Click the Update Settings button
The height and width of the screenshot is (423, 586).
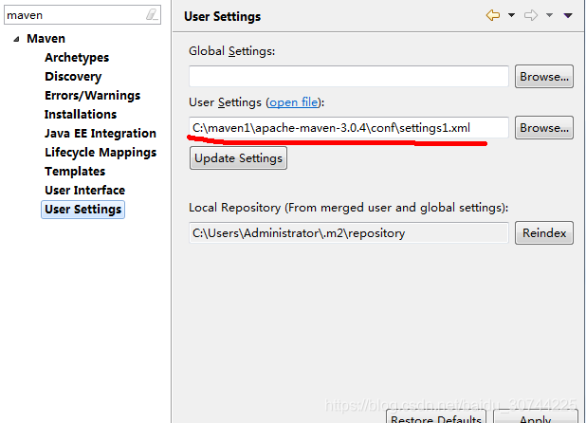click(x=238, y=158)
